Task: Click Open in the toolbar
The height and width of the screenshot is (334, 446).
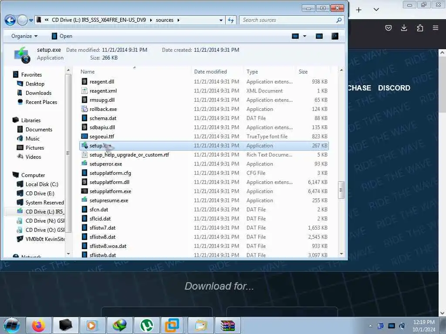Action: click(x=62, y=36)
